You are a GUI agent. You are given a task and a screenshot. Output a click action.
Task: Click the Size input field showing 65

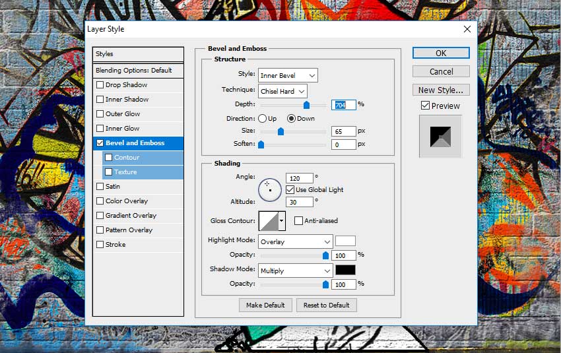(343, 131)
